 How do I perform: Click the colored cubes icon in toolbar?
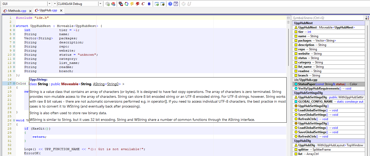point(113,4)
